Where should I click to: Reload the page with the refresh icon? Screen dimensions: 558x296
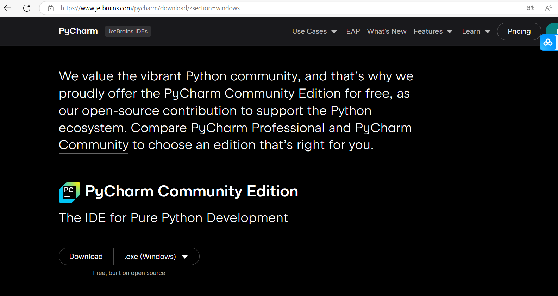pyautogui.click(x=27, y=8)
